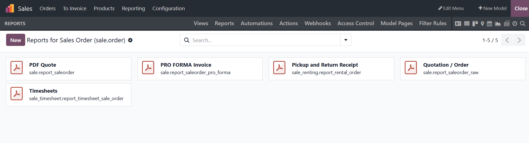Click the New report button
Image resolution: width=529 pixels, height=143 pixels.
(16, 40)
